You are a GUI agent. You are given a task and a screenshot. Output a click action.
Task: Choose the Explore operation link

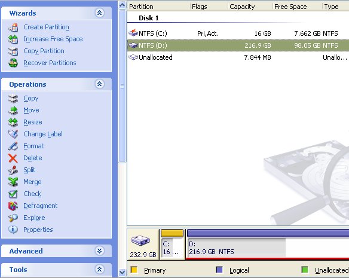tap(34, 218)
